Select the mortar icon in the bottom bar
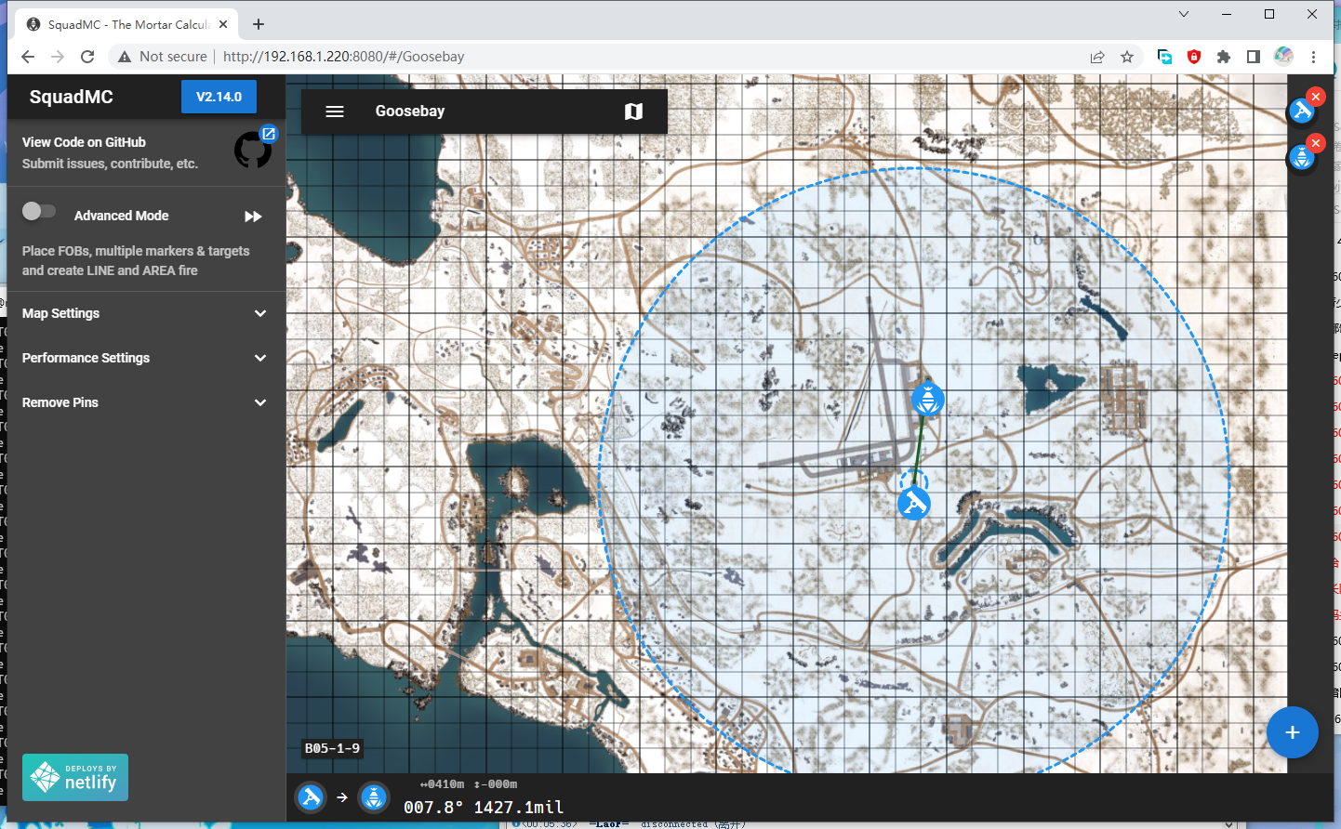 311,797
